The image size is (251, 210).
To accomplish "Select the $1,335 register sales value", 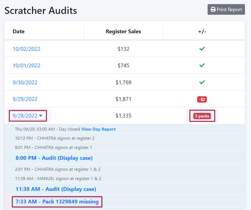I will pyautogui.click(x=123, y=116).
